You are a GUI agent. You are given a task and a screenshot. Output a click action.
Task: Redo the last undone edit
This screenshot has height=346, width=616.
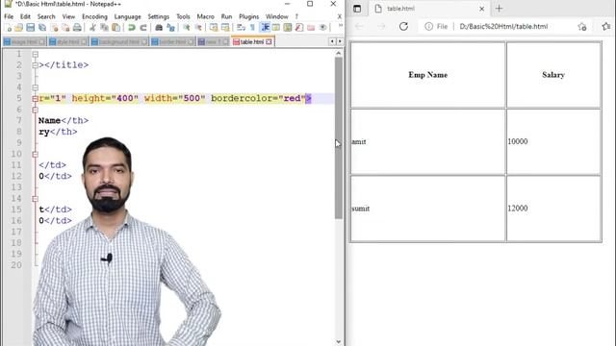tap(143, 28)
